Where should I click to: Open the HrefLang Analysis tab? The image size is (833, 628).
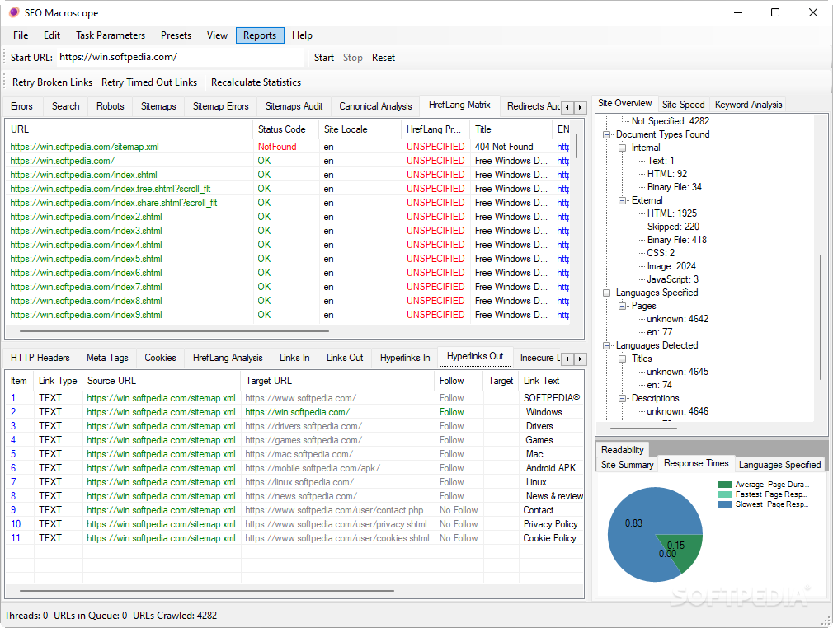click(x=228, y=358)
